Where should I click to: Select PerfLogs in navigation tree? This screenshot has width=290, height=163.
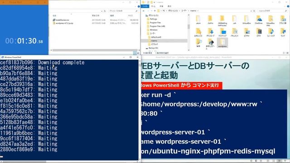pos(152,19)
